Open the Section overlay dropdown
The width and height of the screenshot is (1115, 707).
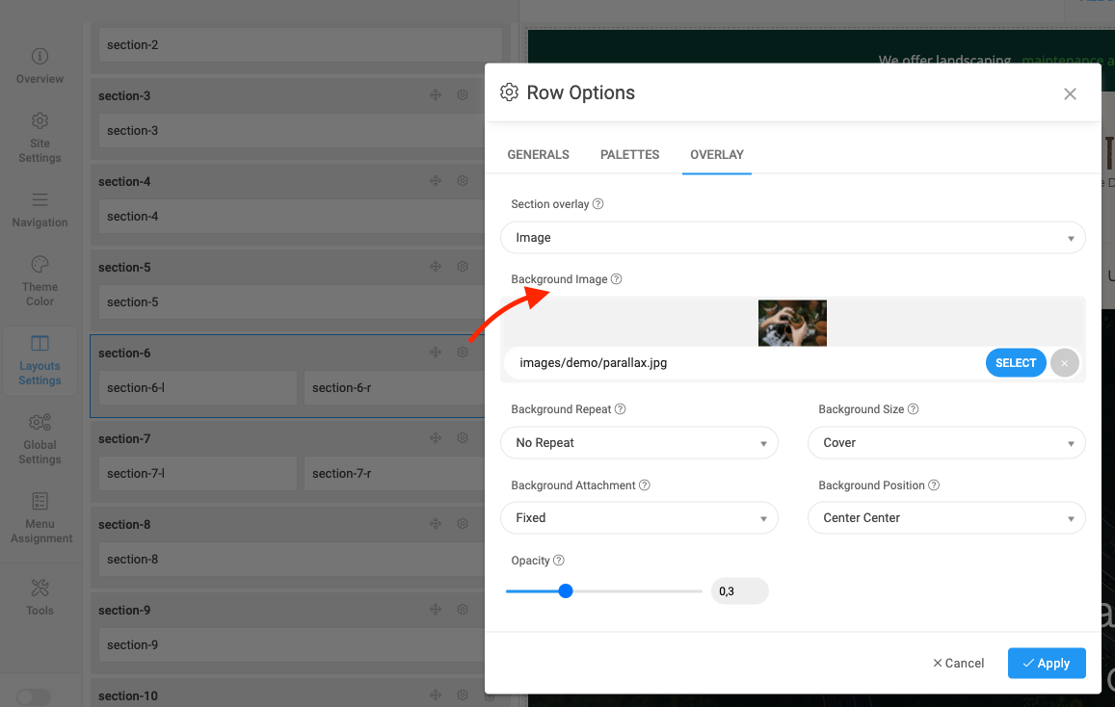tap(792, 238)
